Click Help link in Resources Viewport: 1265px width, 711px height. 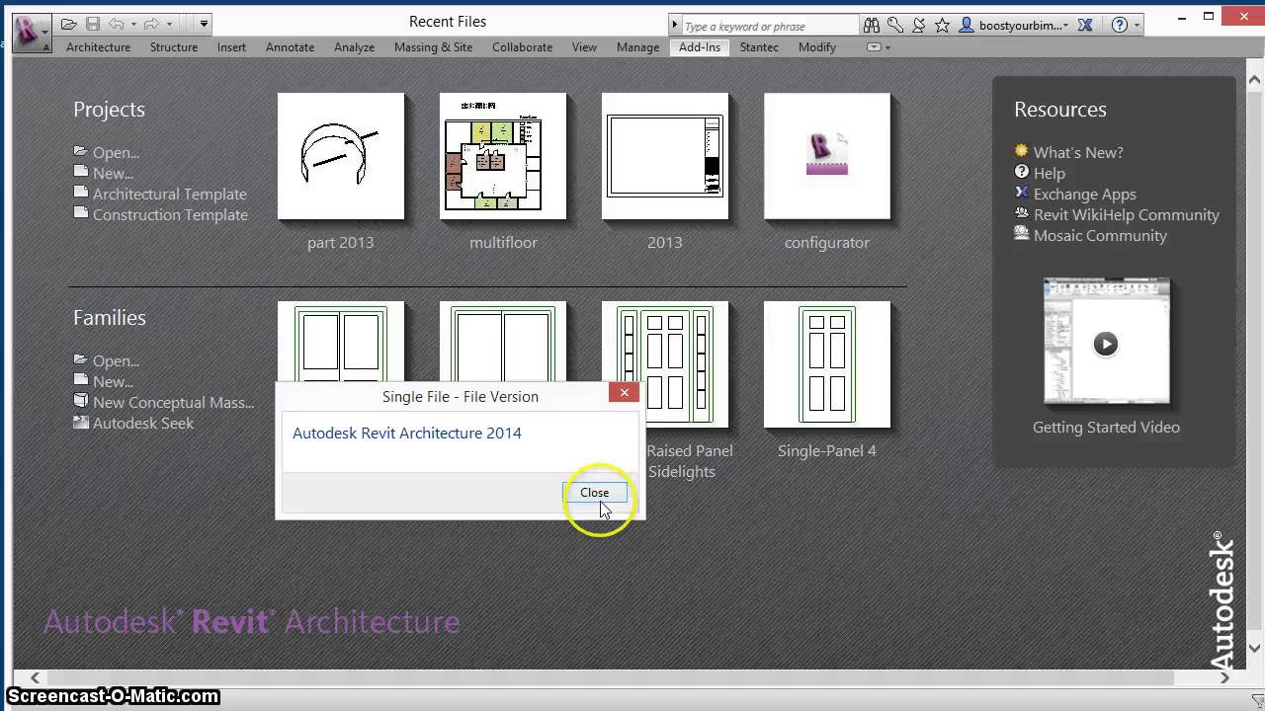click(x=1049, y=173)
